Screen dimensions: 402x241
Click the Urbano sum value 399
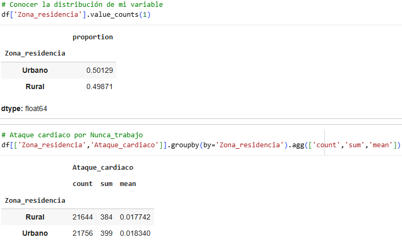[106, 233]
